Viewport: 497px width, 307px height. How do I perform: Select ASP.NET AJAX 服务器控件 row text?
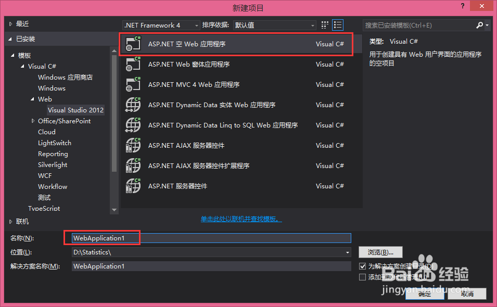click(186, 145)
